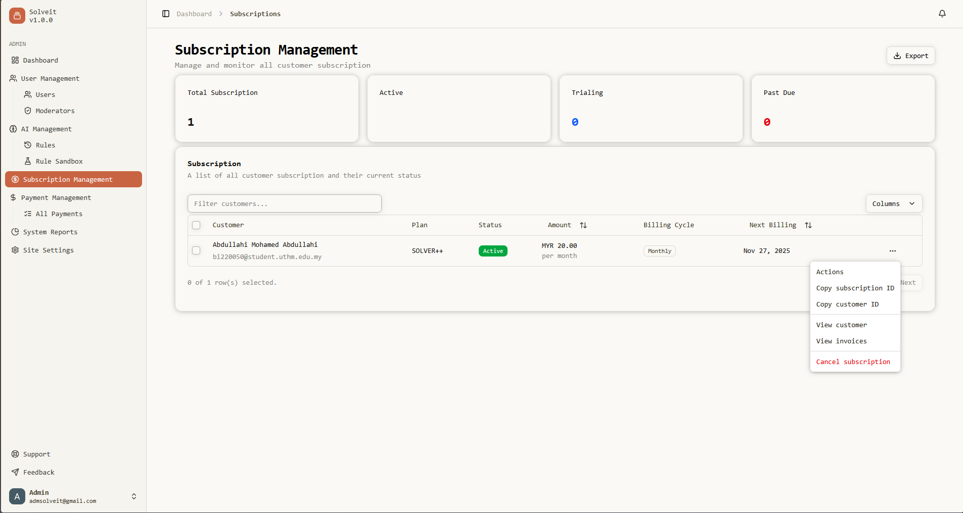Click the Moderators shield icon
Image resolution: width=963 pixels, height=513 pixels.
point(27,111)
